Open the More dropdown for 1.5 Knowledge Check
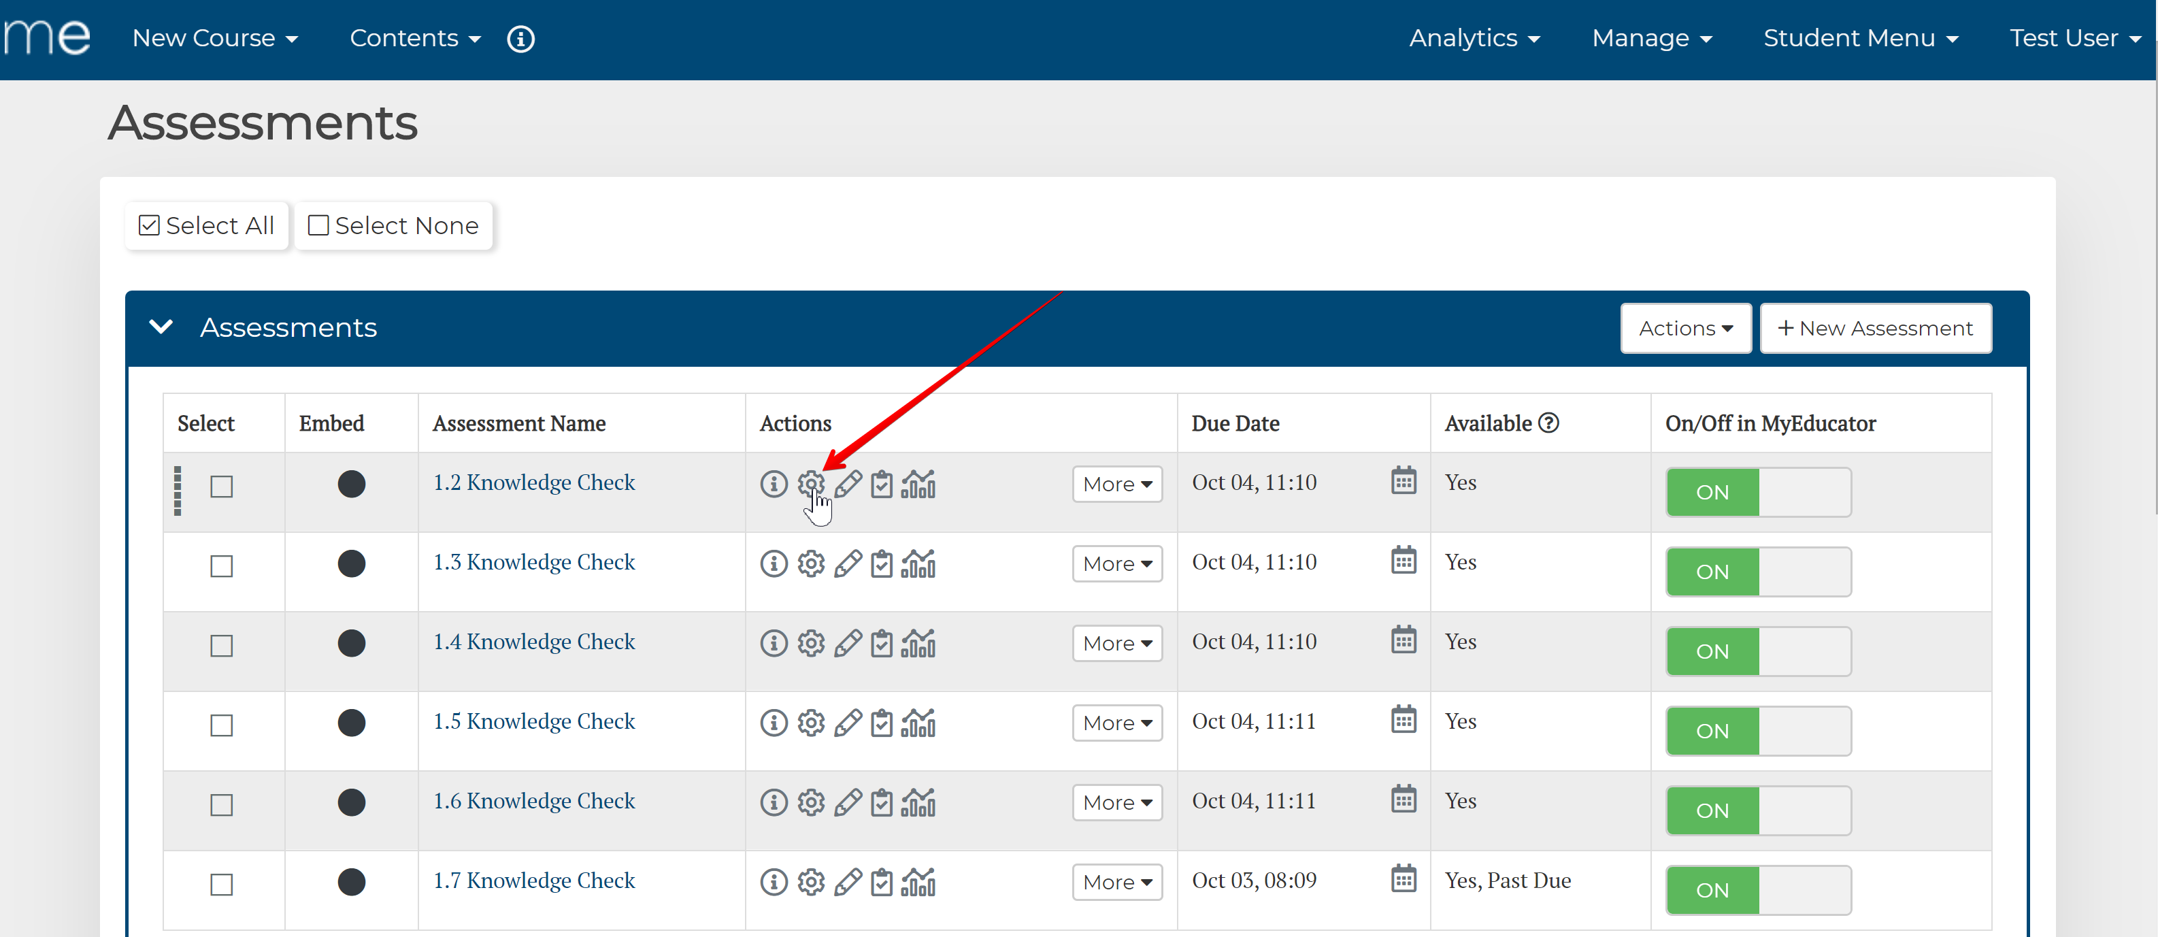The width and height of the screenshot is (2158, 937). click(1116, 723)
